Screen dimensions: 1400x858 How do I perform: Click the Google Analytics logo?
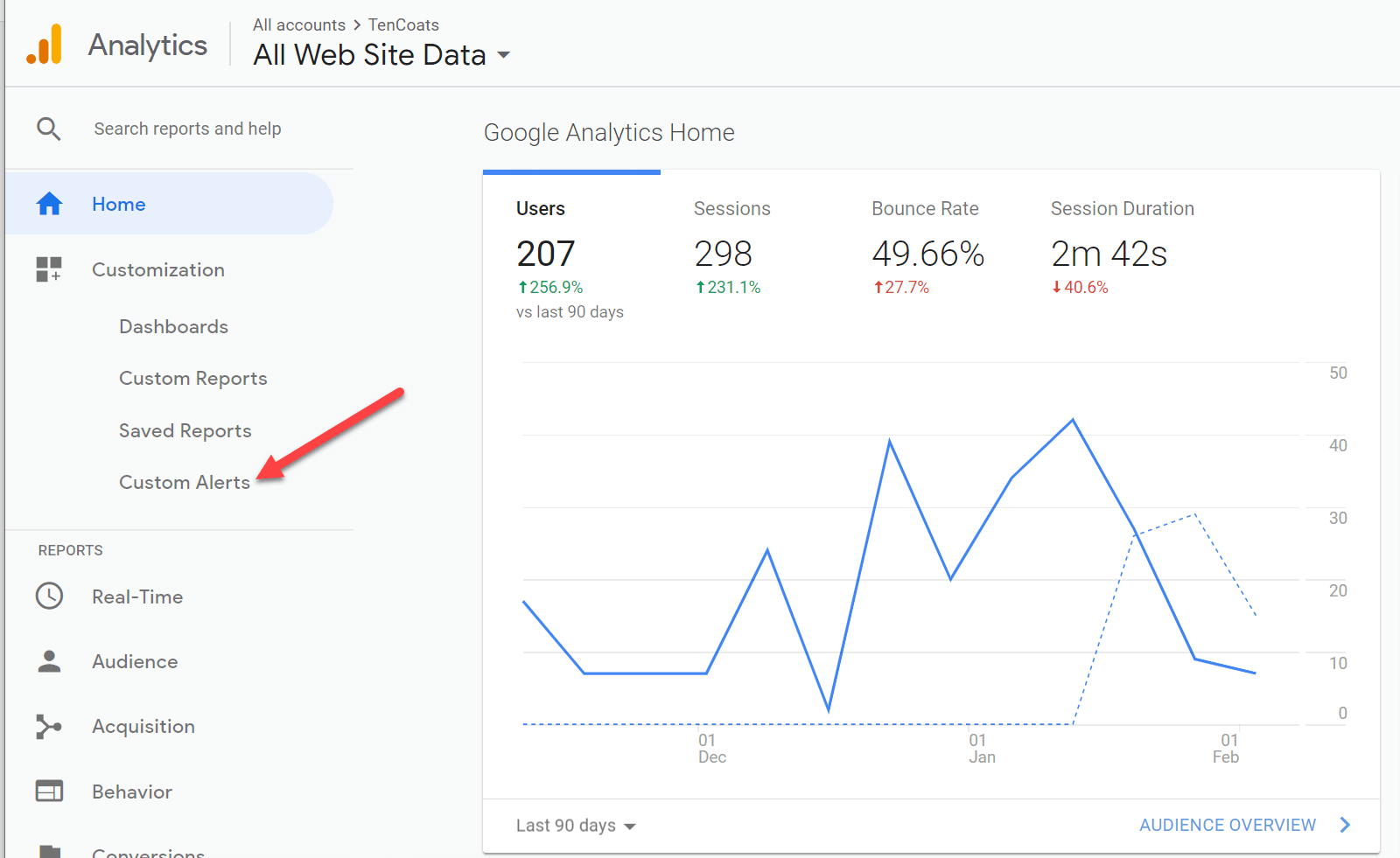click(45, 44)
